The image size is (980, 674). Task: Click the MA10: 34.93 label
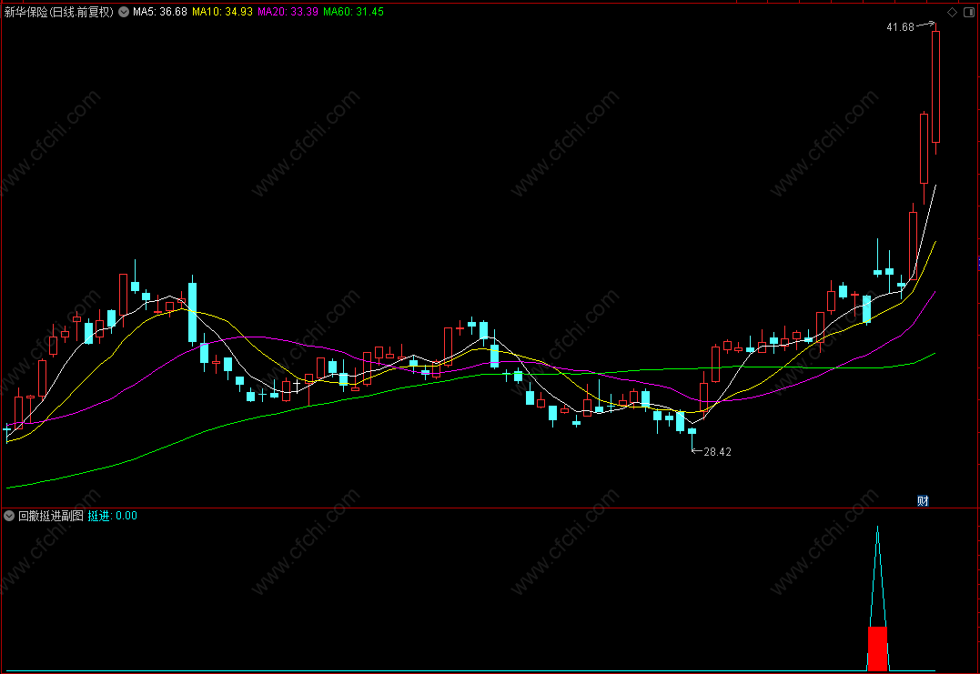[x=223, y=12]
